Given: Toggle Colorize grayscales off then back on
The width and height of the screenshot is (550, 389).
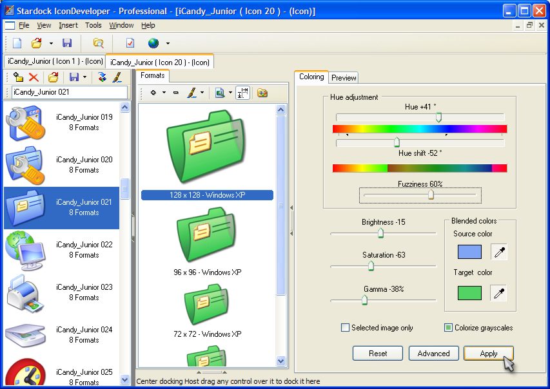Looking at the screenshot, I should pyautogui.click(x=448, y=328).
